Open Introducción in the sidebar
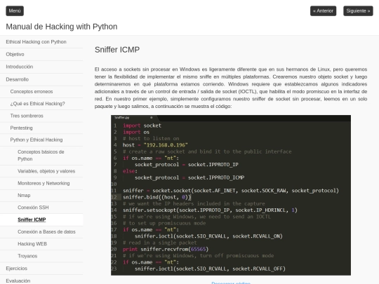Screen dimensions: 379x284 (x=20, y=67)
